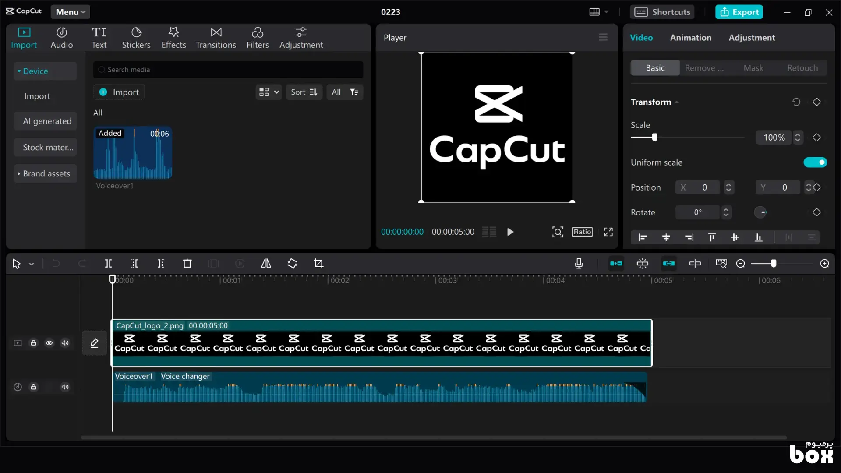Select the Voiceover1 audio thumbnail

pyautogui.click(x=133, y=153)
